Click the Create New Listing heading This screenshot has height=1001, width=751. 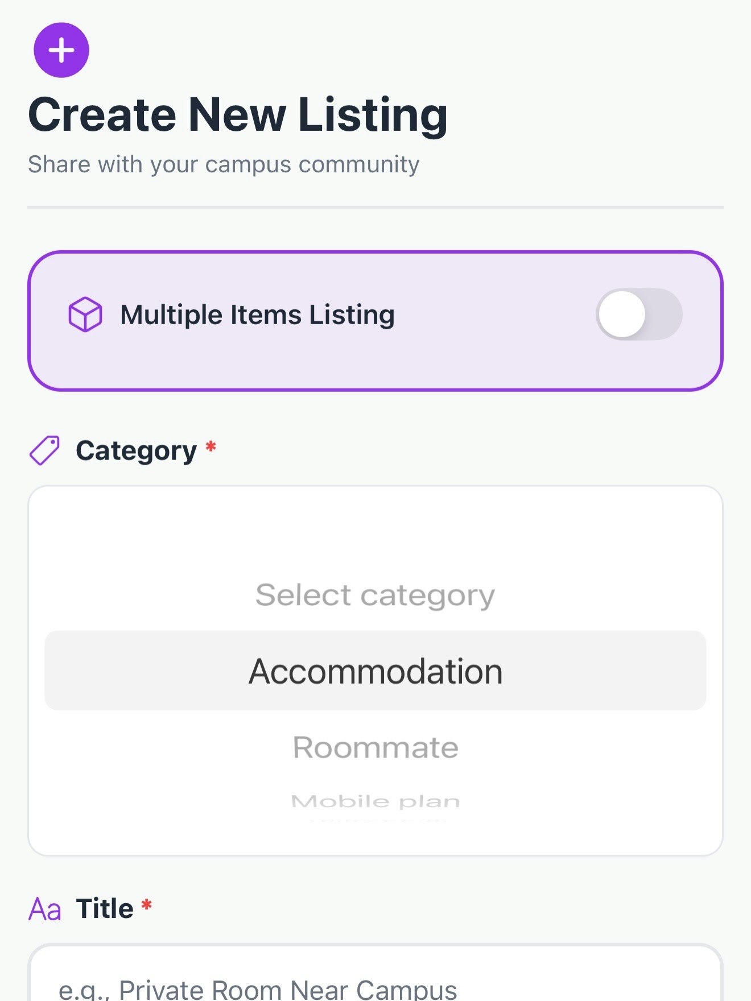click(238, 114)
